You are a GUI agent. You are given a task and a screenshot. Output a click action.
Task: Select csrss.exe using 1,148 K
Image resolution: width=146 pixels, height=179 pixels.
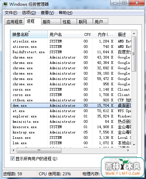(x=71, y=90)
